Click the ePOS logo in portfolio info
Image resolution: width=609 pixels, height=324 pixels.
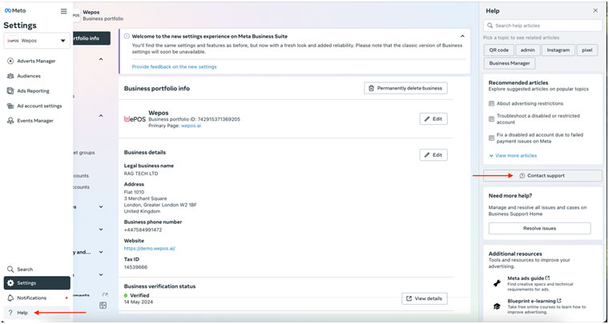pyautogui.click(x=135, y=119)
